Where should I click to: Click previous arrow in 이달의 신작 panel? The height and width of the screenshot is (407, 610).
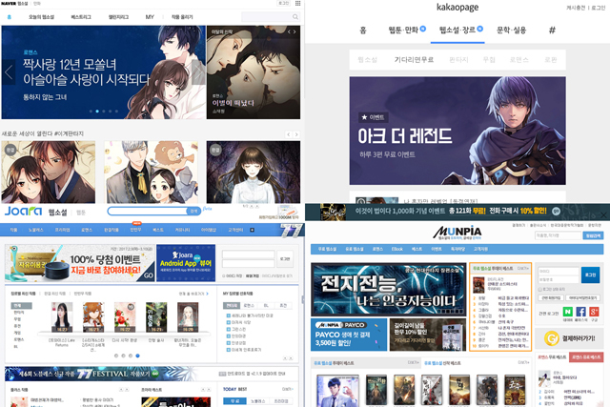click(289, 31)
